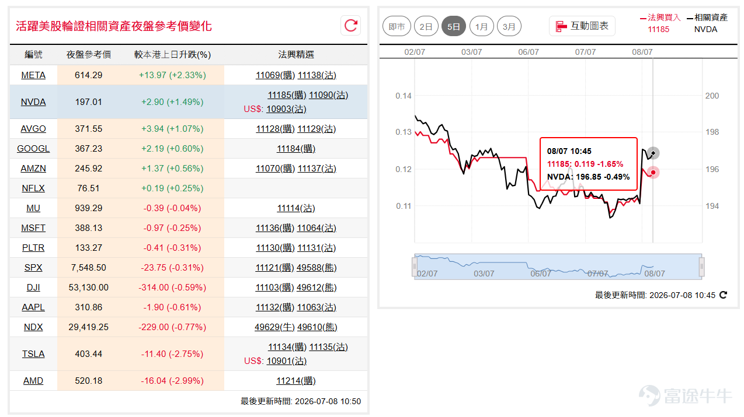
Task: Open AVGO ticker link
Action: click(33, 129)
